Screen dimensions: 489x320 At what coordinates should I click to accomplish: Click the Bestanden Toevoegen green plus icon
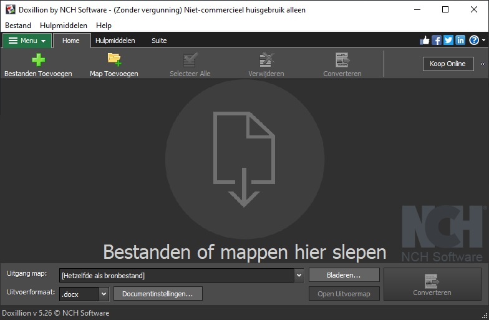pos(39,60)
